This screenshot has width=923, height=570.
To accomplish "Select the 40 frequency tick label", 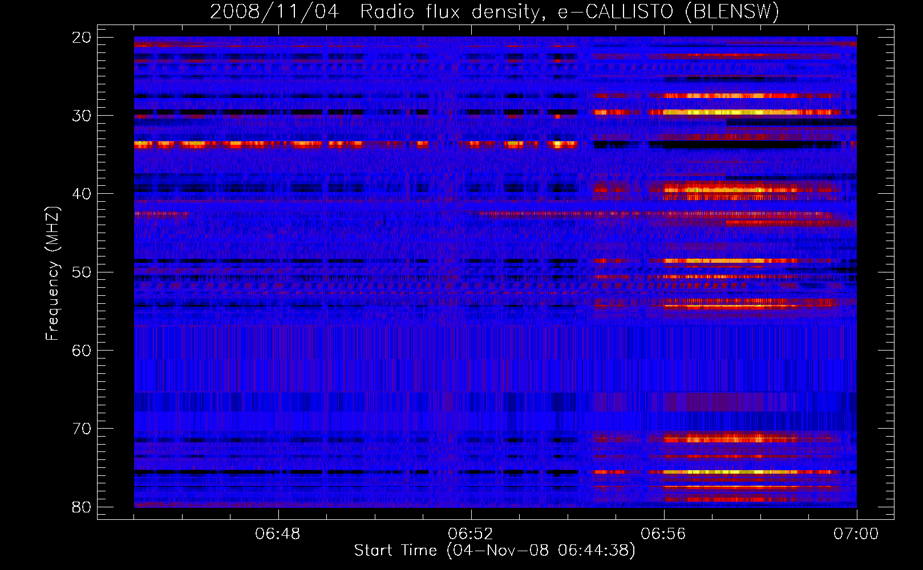I will point(82,194).
